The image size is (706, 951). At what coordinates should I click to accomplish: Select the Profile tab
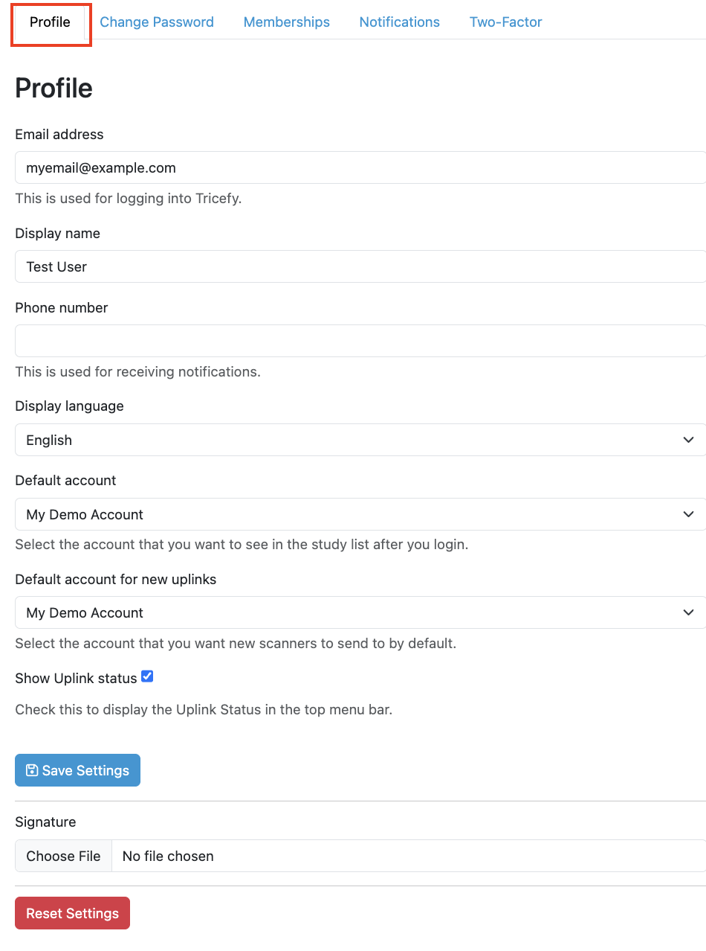coord(51,22)
